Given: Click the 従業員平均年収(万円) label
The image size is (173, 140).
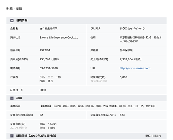Looking at the screenshot, I should pos(103,115).
